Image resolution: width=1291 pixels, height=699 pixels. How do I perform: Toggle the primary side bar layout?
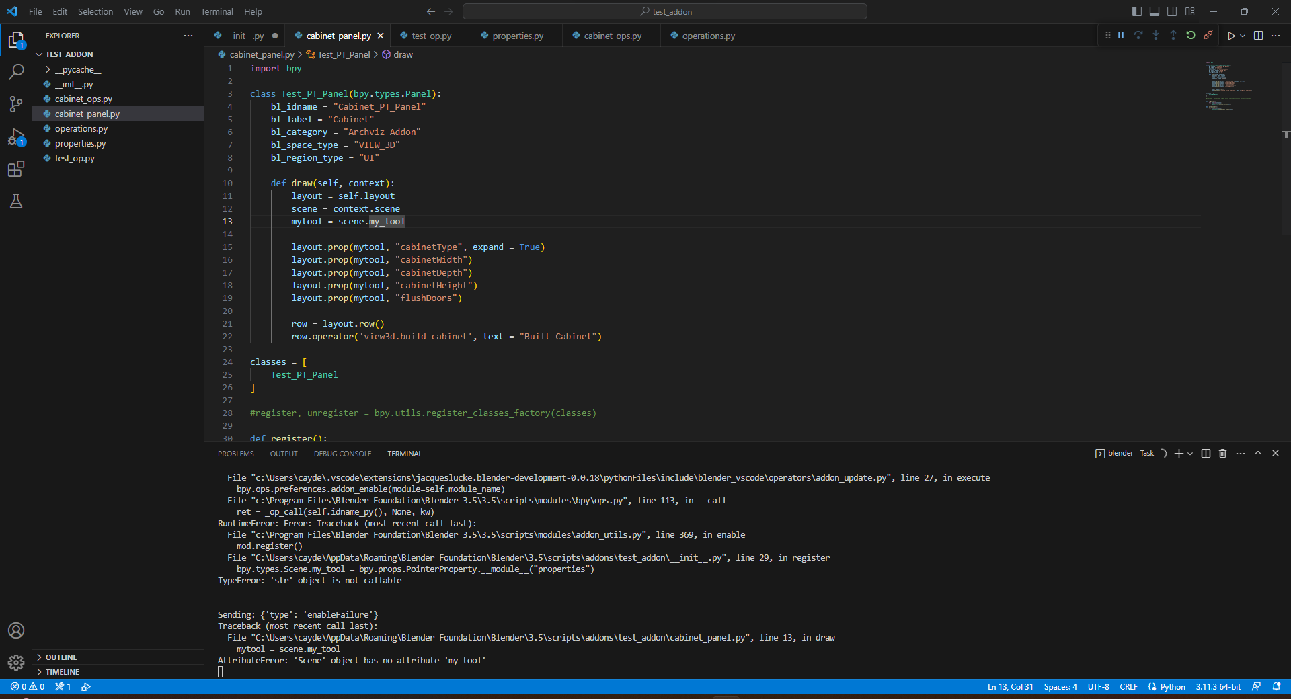pyautogui.click(x=1137, y=11)
